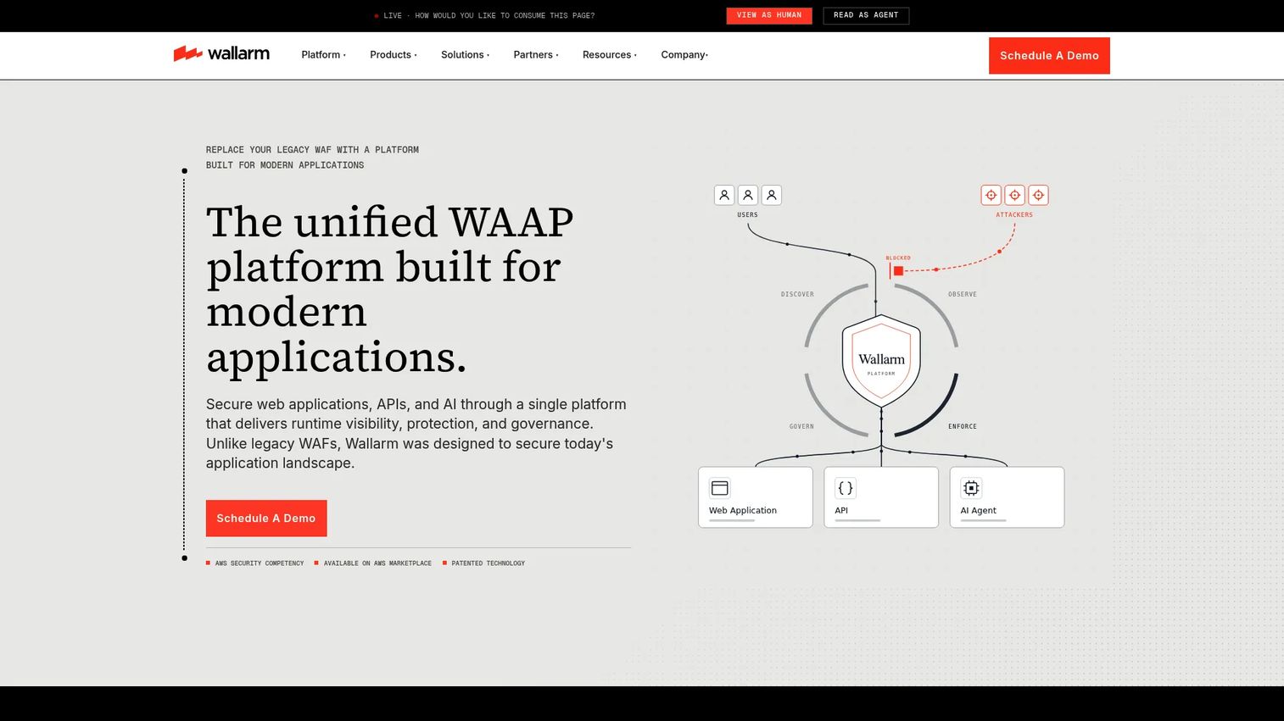
Task: Click the Wallarm Platform shield
Action: click(881, 360)
